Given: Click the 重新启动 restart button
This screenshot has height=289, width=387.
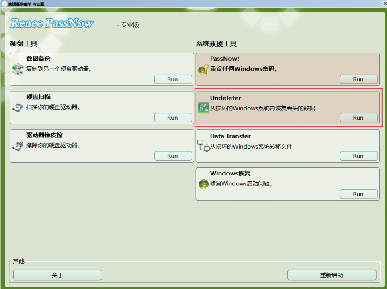Looking at the screenshot, I should pos(332,275).
